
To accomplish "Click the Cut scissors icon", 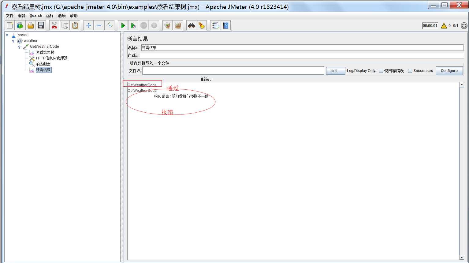I will pyautogui.click(x=54, y=25).
